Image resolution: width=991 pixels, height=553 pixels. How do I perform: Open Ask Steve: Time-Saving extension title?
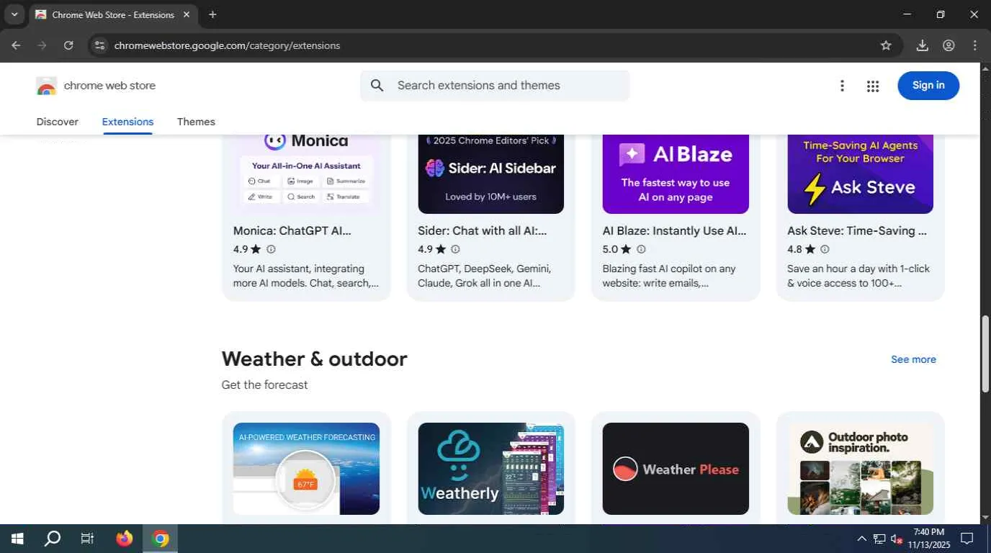click(857, 231)
